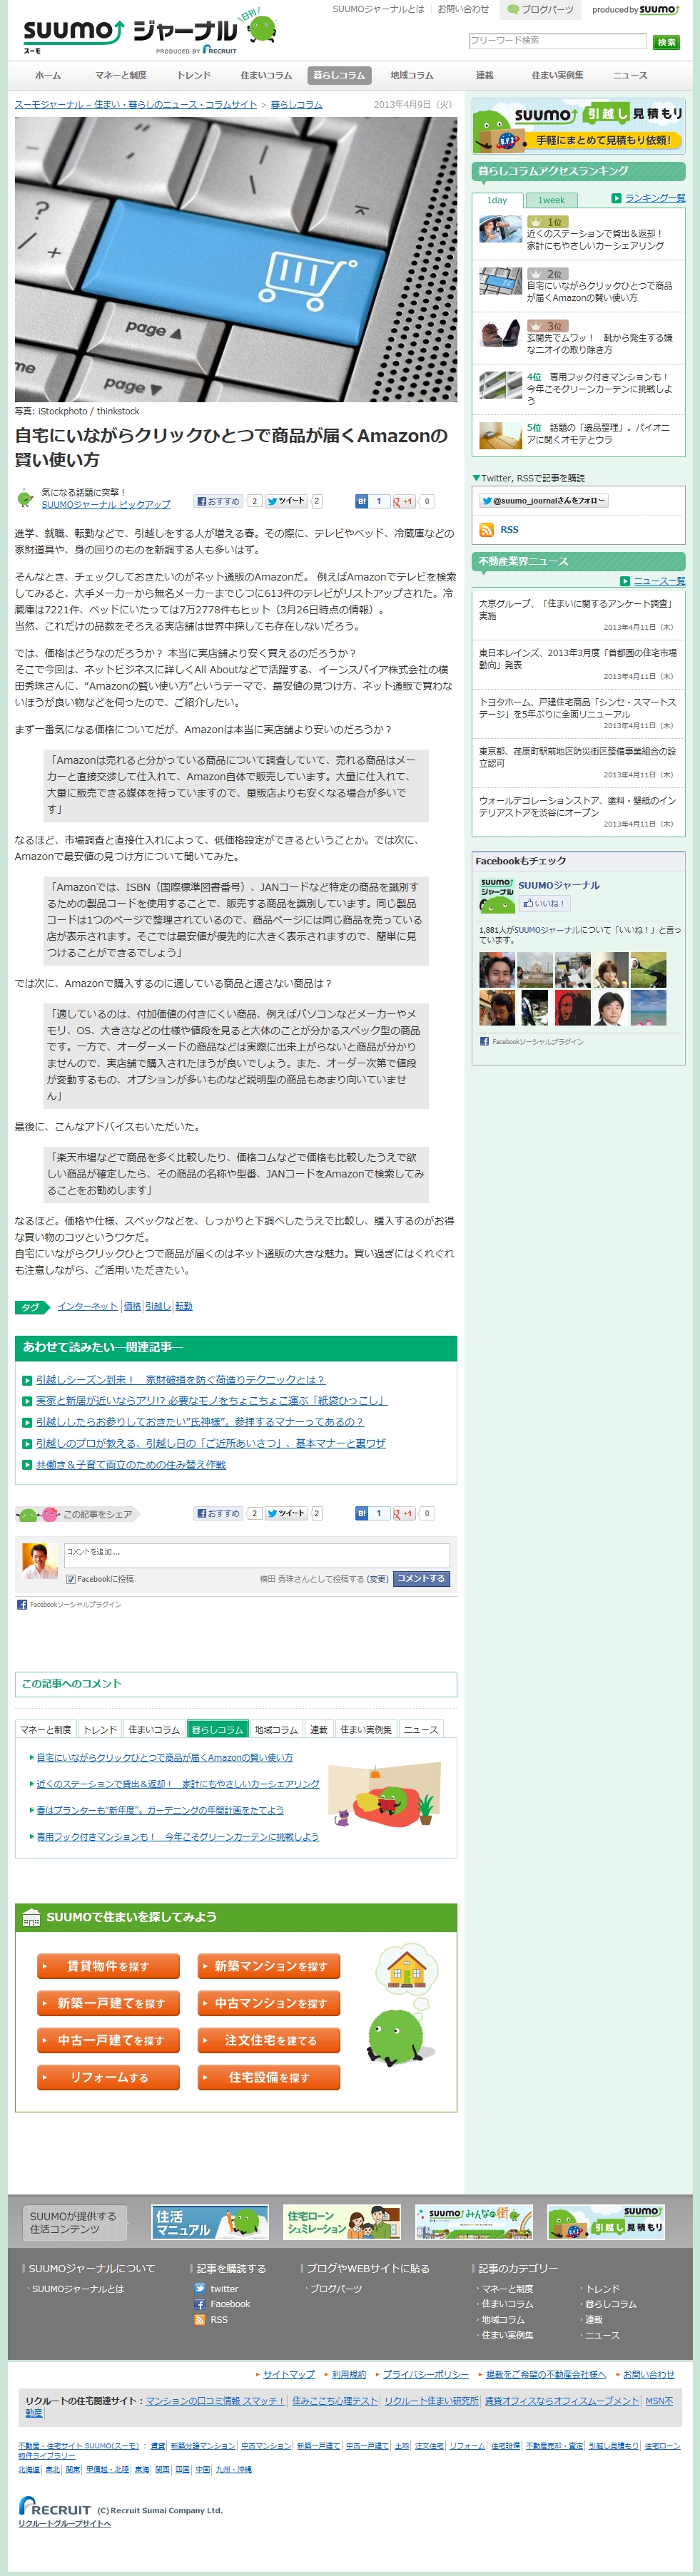Click the 中古一戸建てを探す orange button
Viewport: 700px width, 2576px height.
coord(108,2041)
